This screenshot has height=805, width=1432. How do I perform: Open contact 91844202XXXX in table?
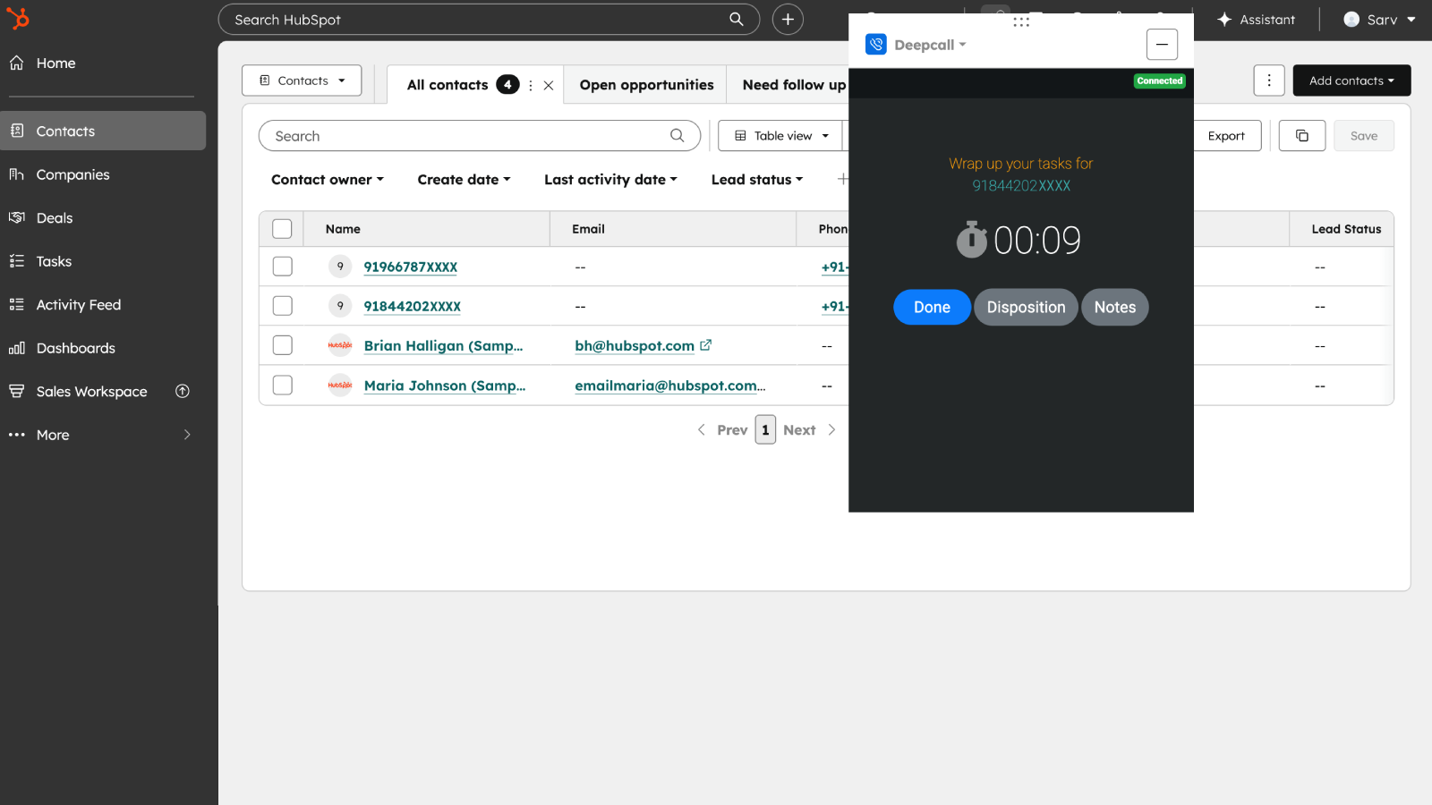(413, 306)
